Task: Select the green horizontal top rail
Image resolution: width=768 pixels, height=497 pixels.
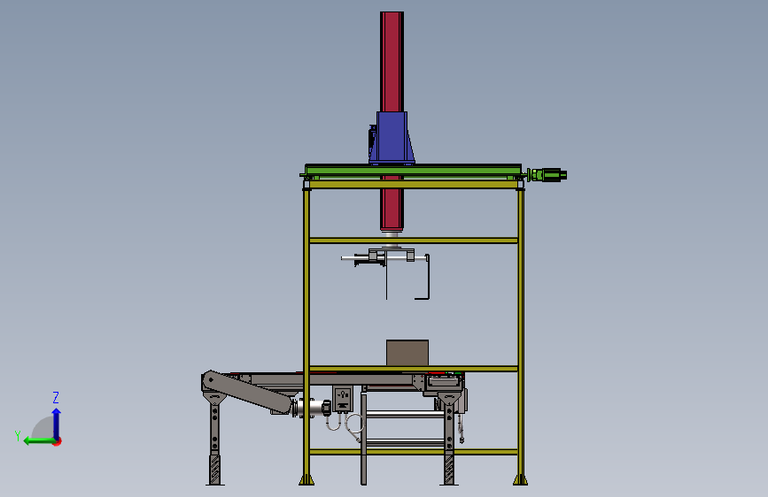Action: click(x=413, y=171)
